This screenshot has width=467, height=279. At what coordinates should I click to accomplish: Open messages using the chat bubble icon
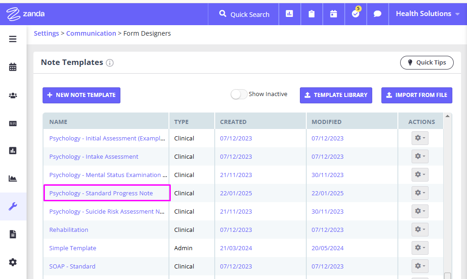(377, 14)
